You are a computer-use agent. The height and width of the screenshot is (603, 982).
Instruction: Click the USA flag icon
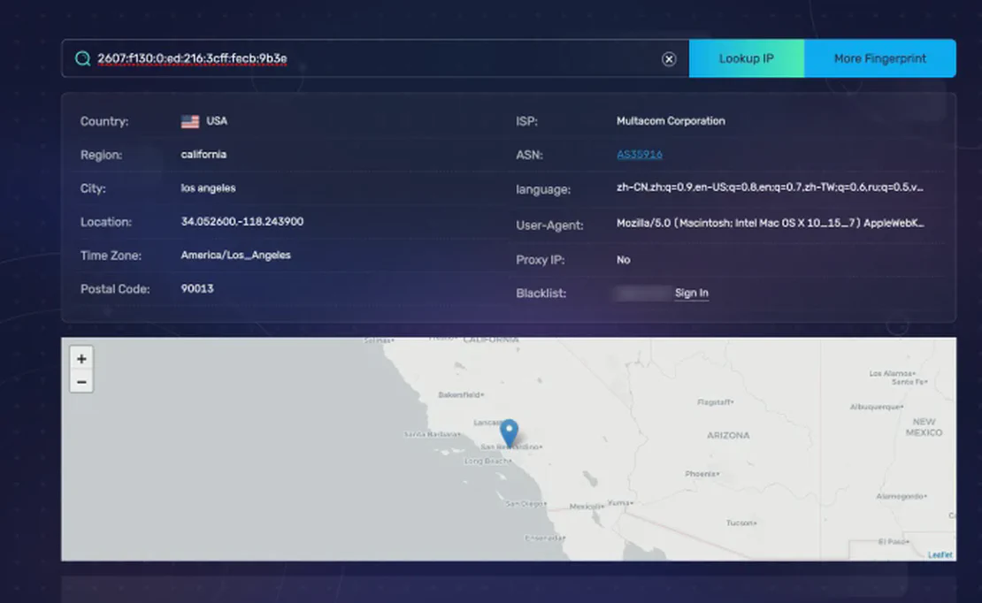coord(190,122)
